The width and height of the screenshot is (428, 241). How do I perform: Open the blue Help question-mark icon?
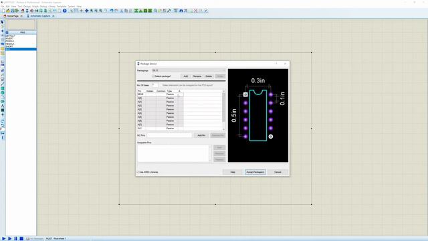tap(65, 11)
